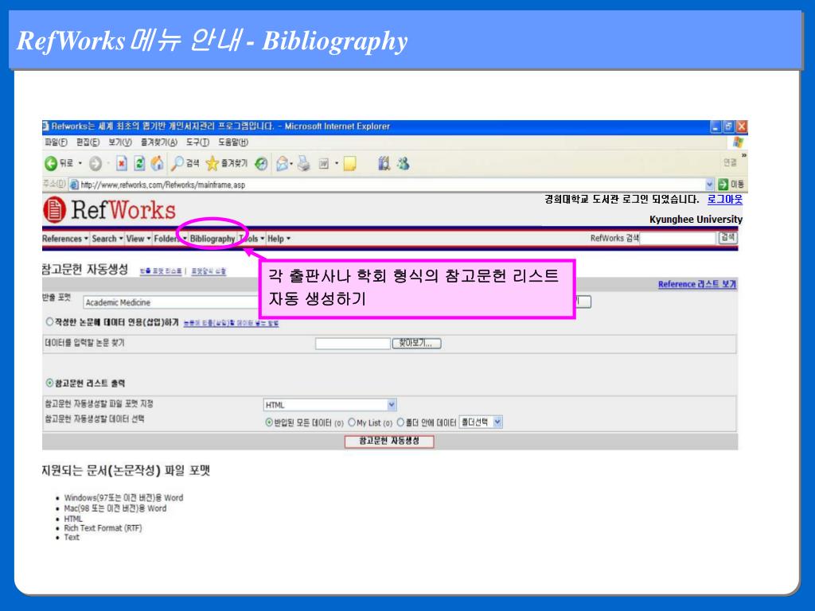Open the Academic Medicine output format box

172,302
